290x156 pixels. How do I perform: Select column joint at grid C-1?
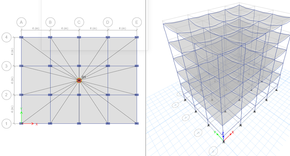pos(79,123)
